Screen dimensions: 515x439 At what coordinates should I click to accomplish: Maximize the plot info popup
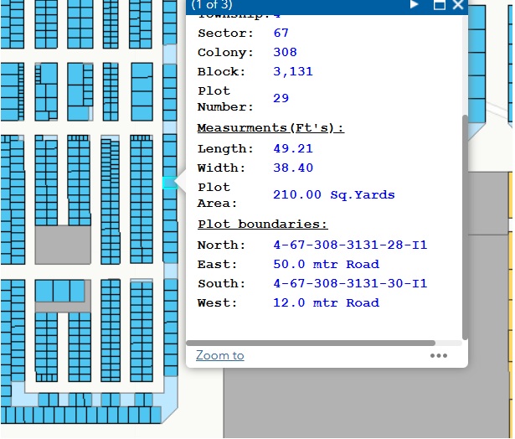[x=439, y=5]
